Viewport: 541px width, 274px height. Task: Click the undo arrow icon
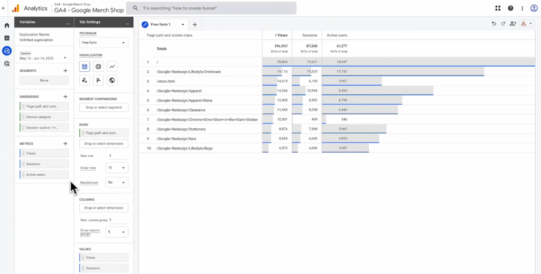[x=494, y=23]
